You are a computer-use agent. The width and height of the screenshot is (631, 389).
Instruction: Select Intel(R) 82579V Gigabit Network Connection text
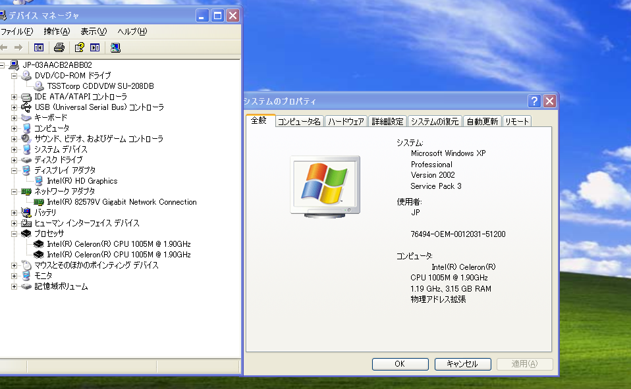122,202
